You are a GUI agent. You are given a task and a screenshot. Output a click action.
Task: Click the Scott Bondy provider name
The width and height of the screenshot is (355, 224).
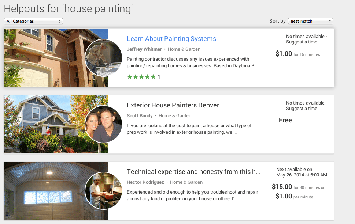[x=140, y=115]
